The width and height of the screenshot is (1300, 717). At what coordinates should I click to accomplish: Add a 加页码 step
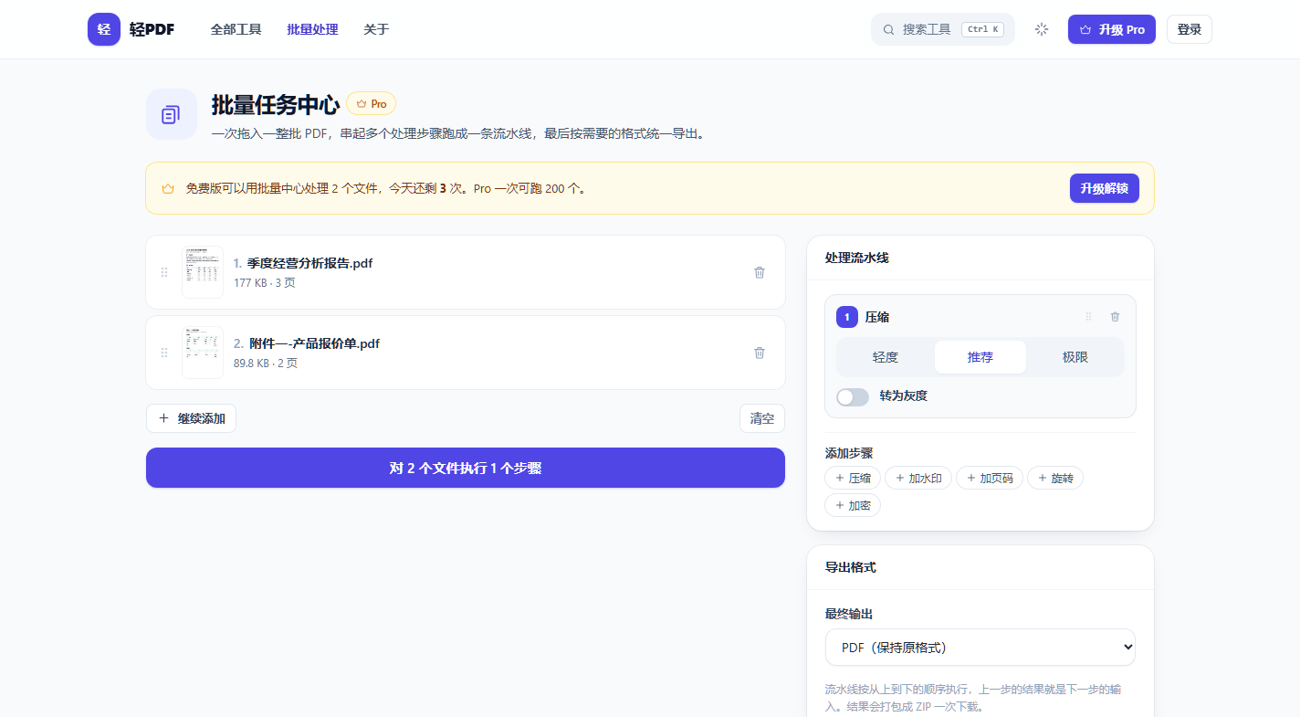point(990,478)
